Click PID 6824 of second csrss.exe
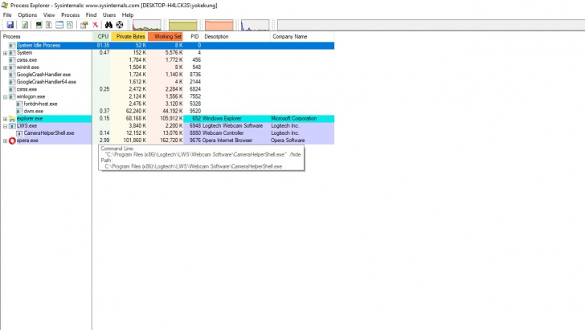This screenshot has width=585, height=330. click(x=195, y=89)
